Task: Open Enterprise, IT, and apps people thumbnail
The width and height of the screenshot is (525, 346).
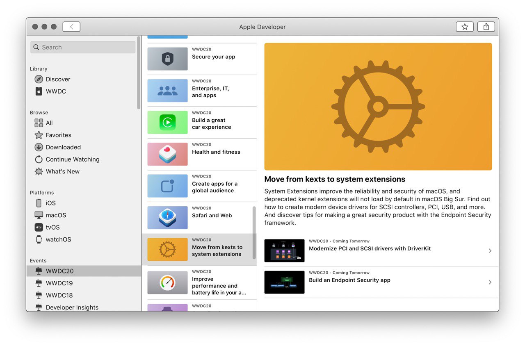Action: point(167,91)
